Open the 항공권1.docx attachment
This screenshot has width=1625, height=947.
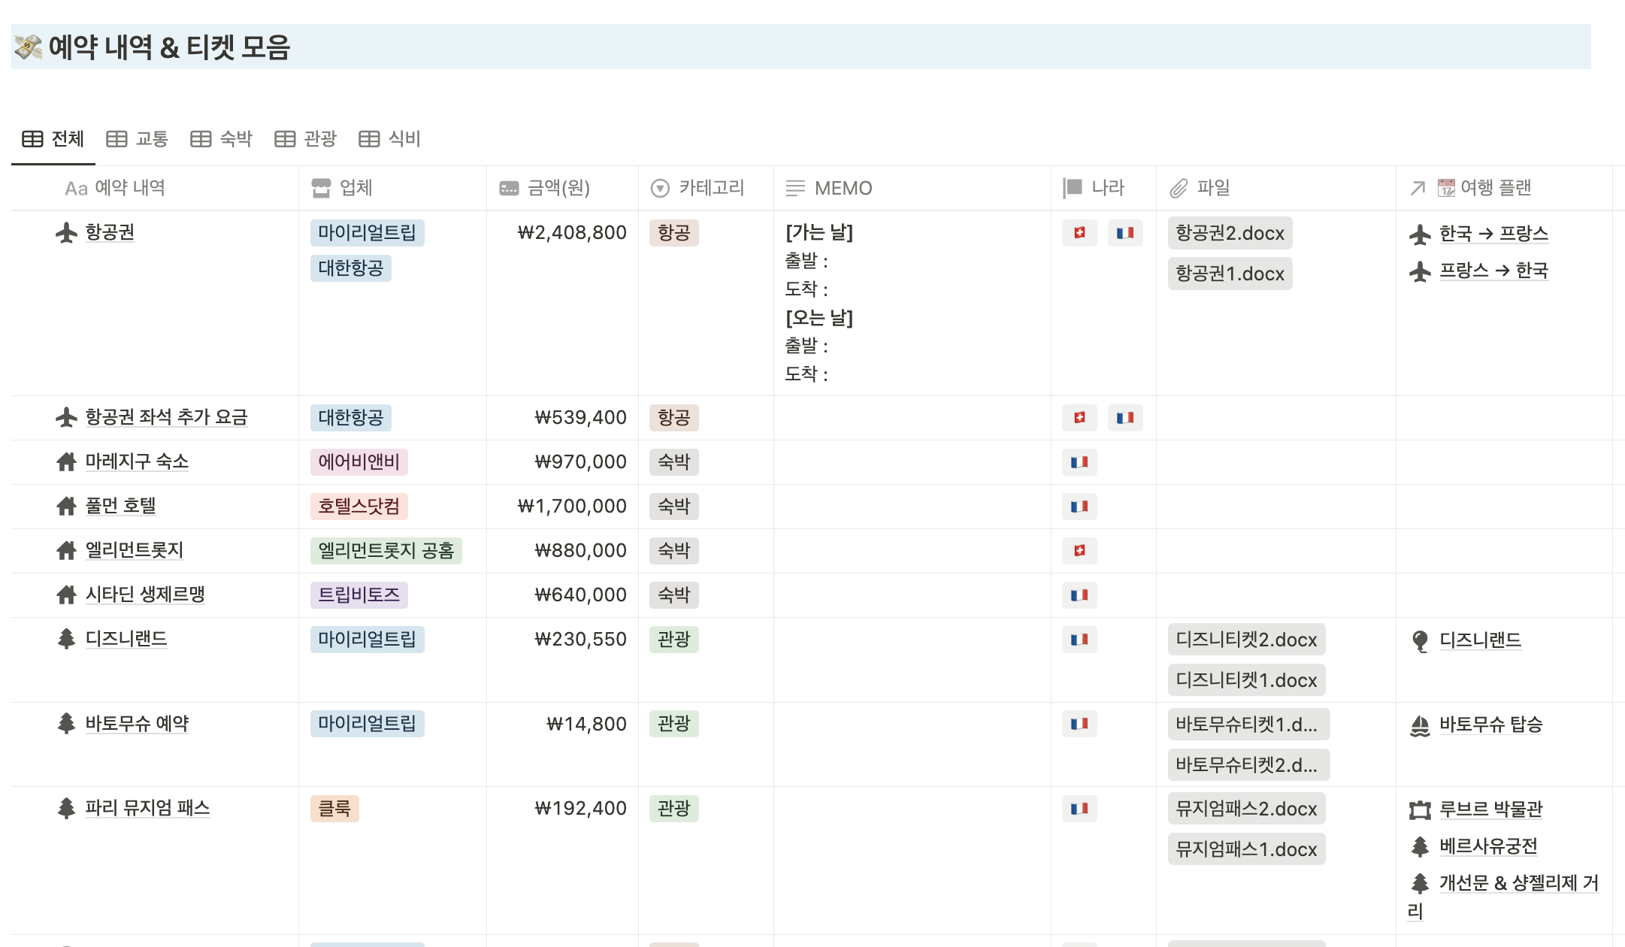(x=1230, y=274)
